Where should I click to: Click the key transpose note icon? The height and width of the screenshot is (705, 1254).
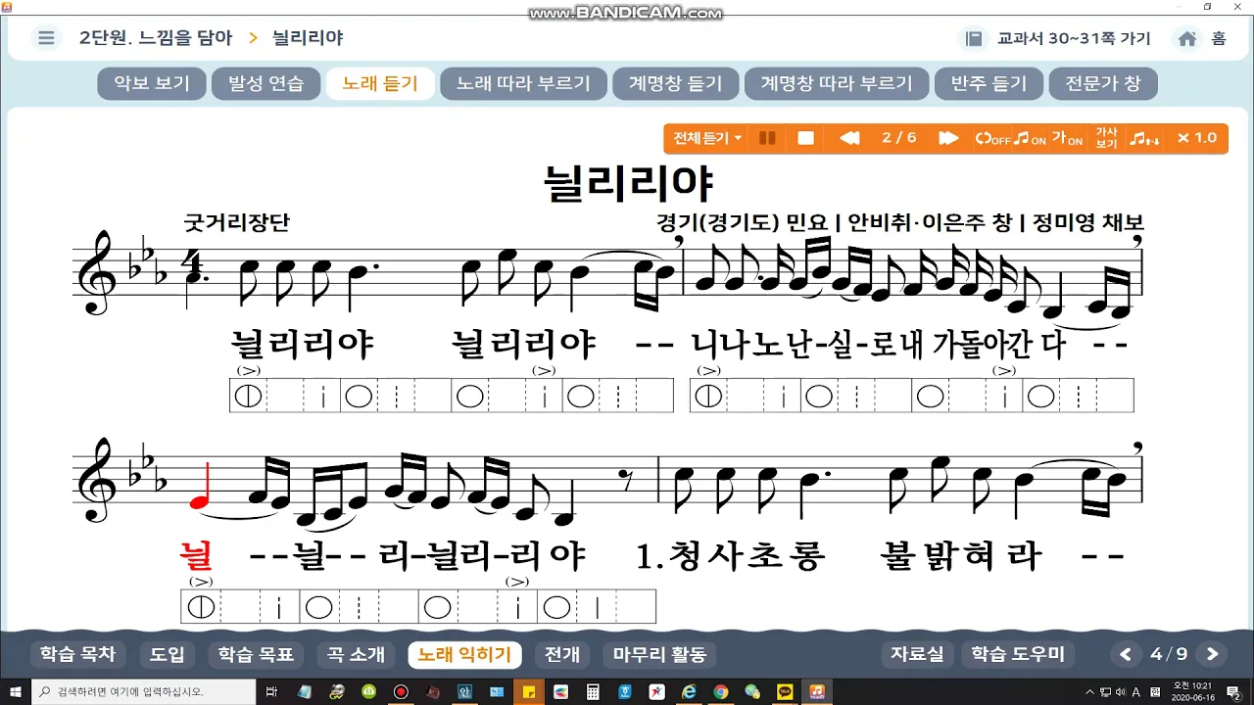pyautogui.click(x=1144, y=138)
